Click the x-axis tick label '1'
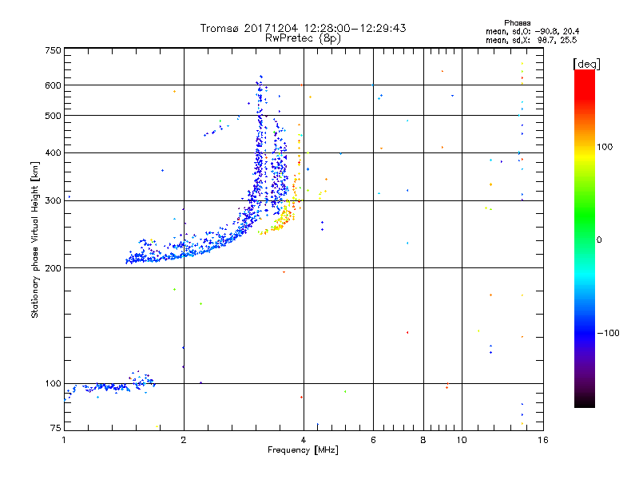Image resolution: width=639 pixels, height=479 pixels. tap(64, 440)
